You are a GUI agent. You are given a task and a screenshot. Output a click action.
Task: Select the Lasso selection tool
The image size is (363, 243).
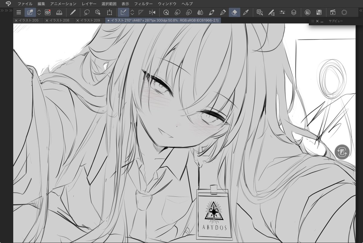tap(87, 12)
